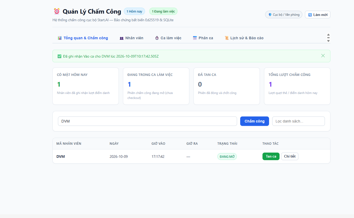354x218 pixels.
Task: Click Tan ca for employee DVM
Action: point(271,156)
